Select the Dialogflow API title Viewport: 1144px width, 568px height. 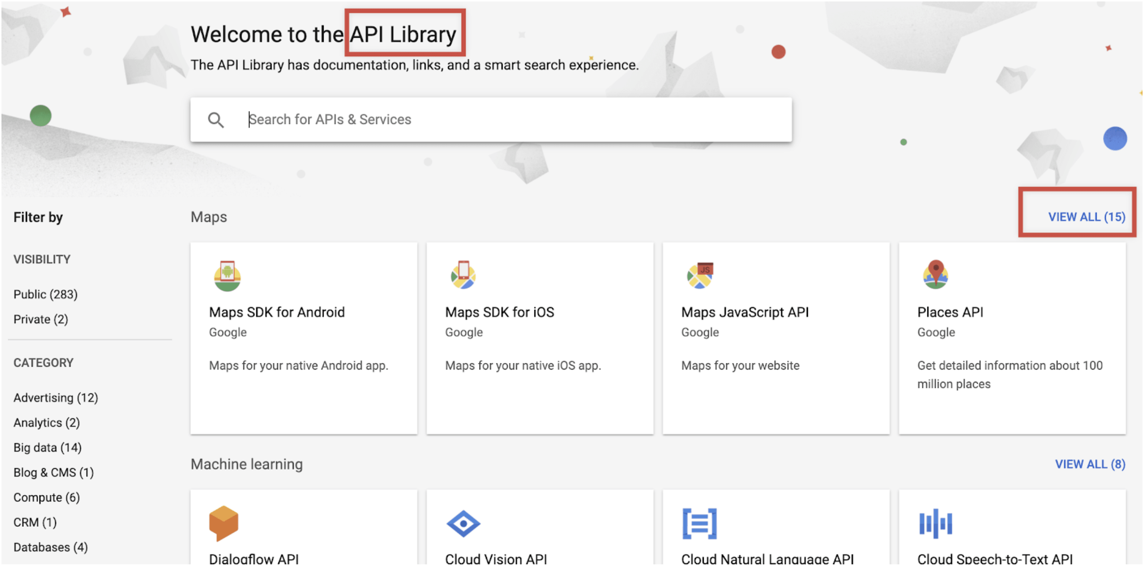coord(253,559)
